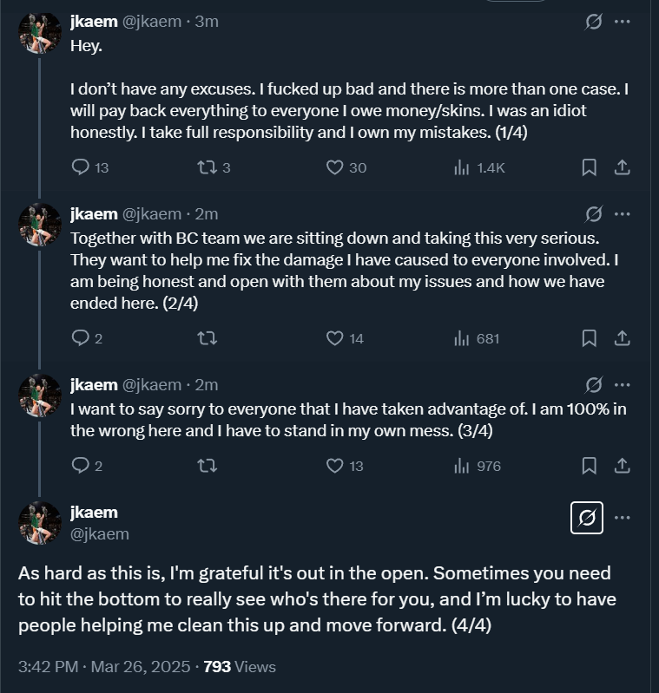Share the (3/4) tweet
Image resolution: width=659 pixels, height=693 pixels.
622,466
